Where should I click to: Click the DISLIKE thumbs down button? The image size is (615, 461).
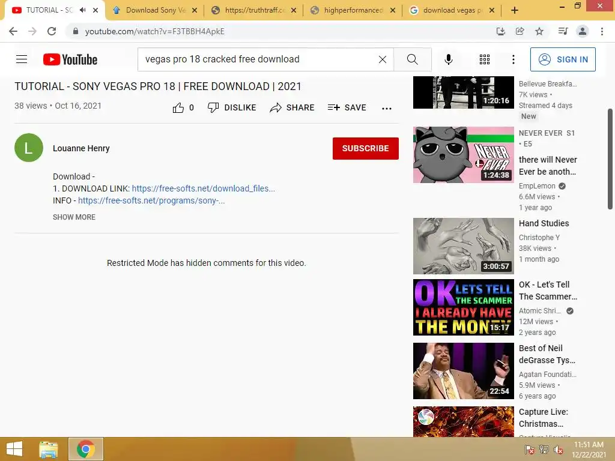(232, 107)
